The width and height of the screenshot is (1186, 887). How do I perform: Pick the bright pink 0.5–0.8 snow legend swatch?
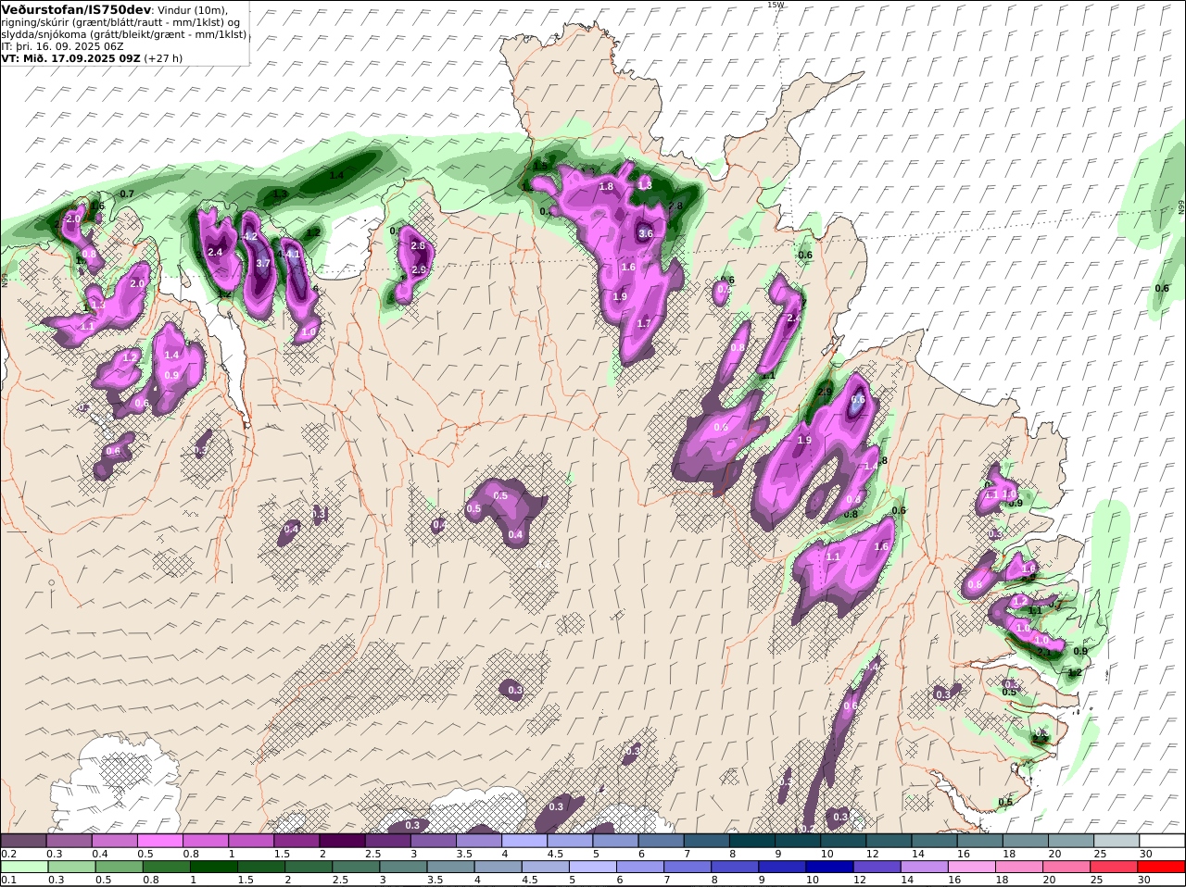pos(159,841)
